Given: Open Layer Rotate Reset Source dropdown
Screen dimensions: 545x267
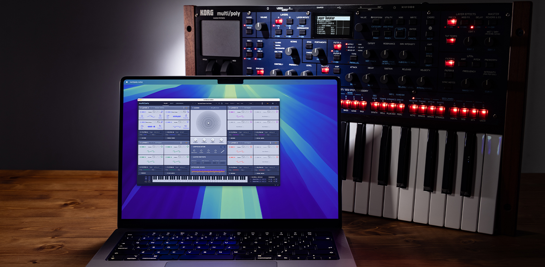Looking at the screenshot, I should [206, 163].
